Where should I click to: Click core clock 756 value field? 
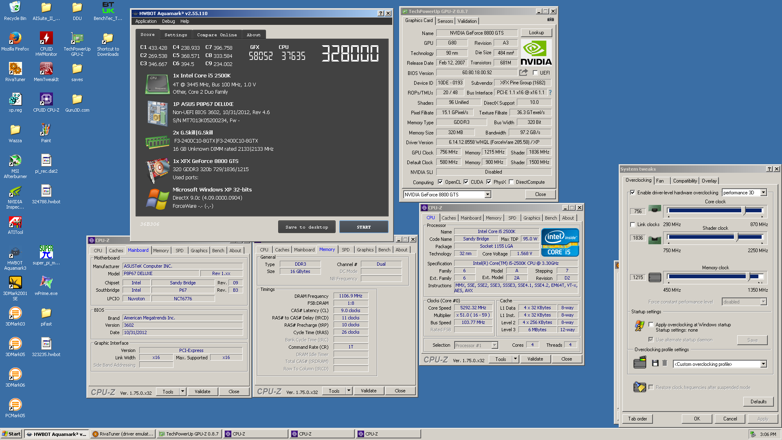pyautogui.click(x=638, y=211)
